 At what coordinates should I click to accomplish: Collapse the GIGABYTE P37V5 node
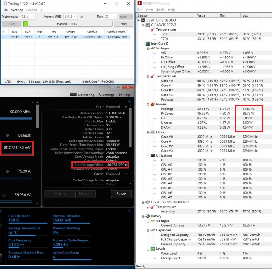coord(143,25)
